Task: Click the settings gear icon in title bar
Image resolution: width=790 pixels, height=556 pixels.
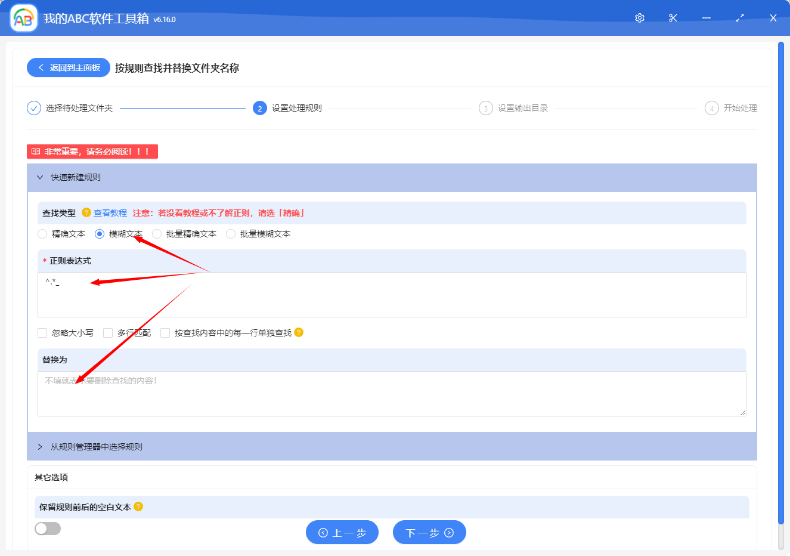Action: (x=639, y=18)
